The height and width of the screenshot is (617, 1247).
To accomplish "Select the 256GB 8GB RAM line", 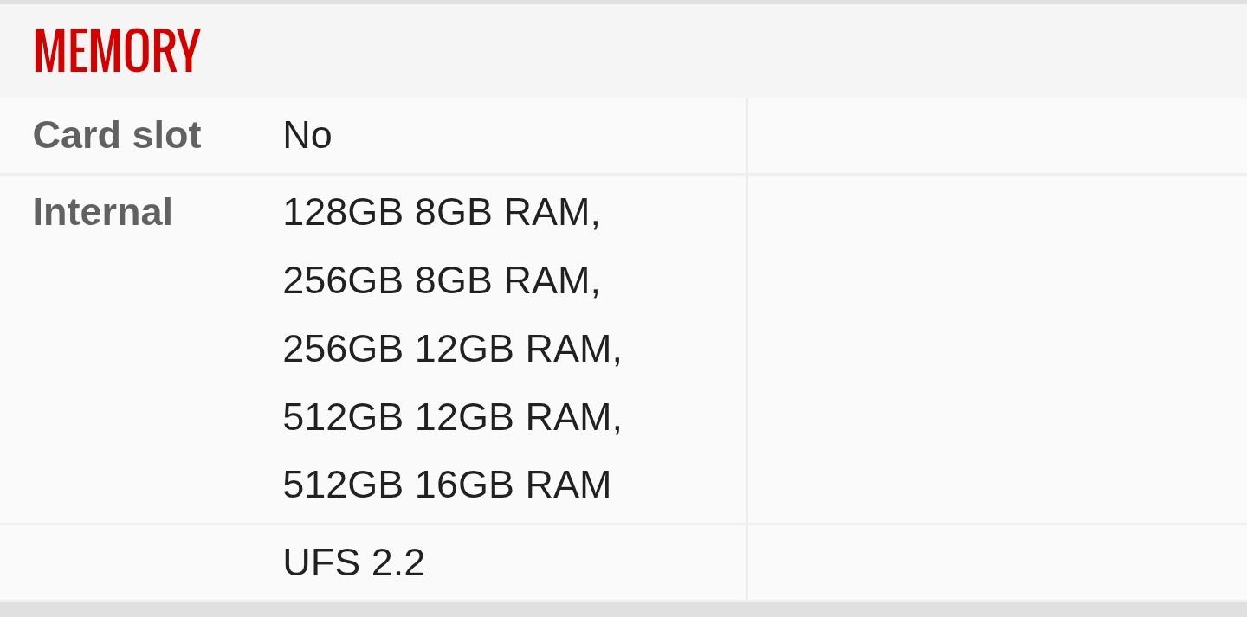I will coord(441,280).
